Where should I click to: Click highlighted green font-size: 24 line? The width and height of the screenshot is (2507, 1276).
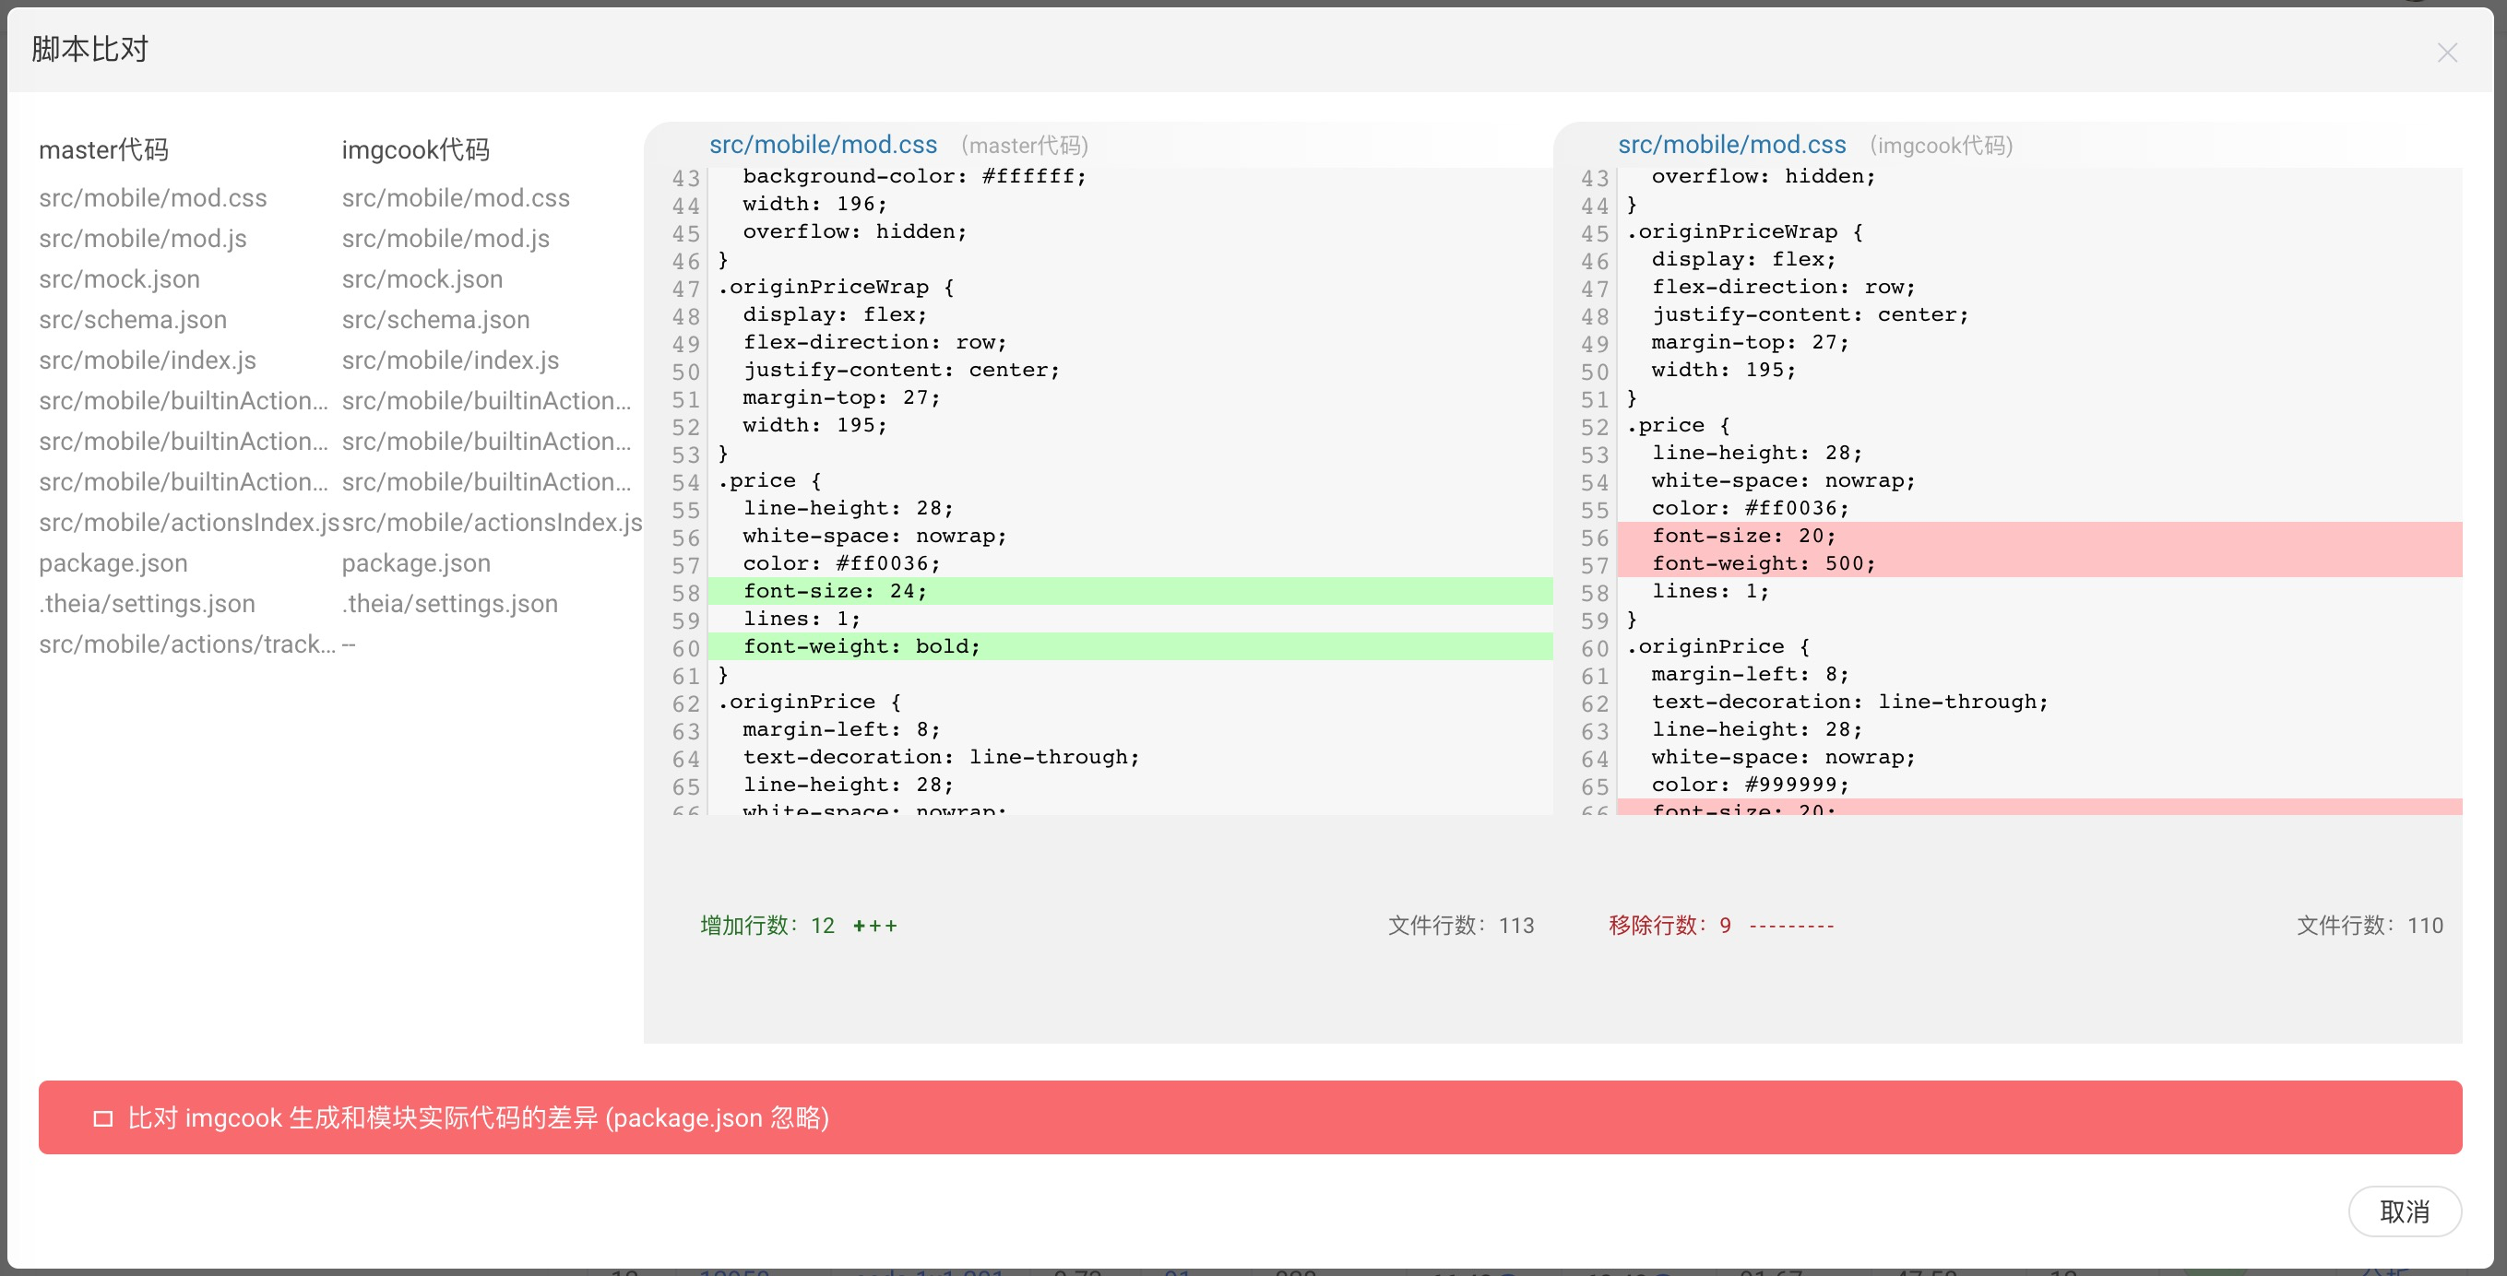point(1129,590)
